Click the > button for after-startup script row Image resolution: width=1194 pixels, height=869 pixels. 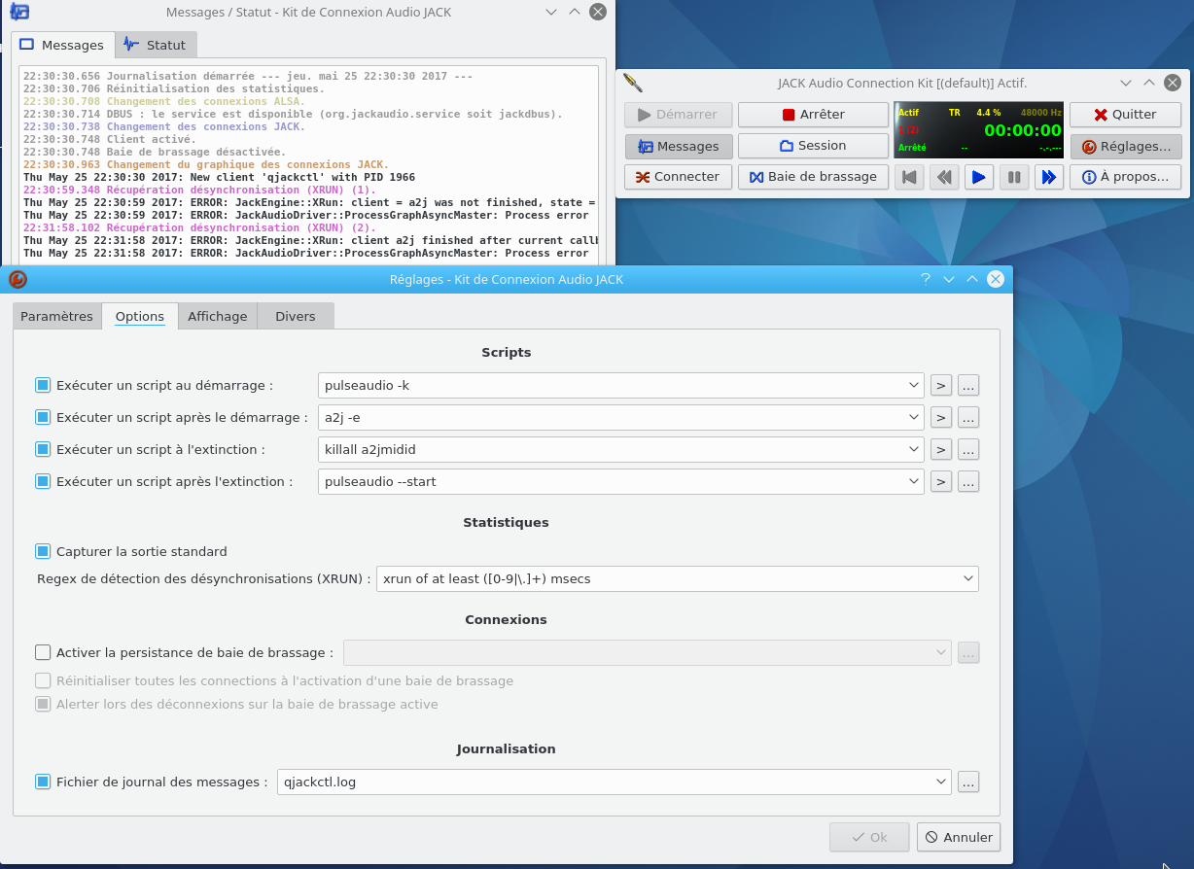940,418
